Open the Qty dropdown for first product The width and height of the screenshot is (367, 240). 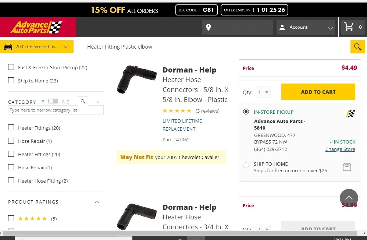[x=263, y=92]
